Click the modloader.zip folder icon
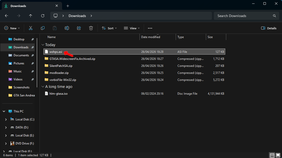Image resolution: width=282 pixels, height=158 pixels. click(x=46, y=73)
